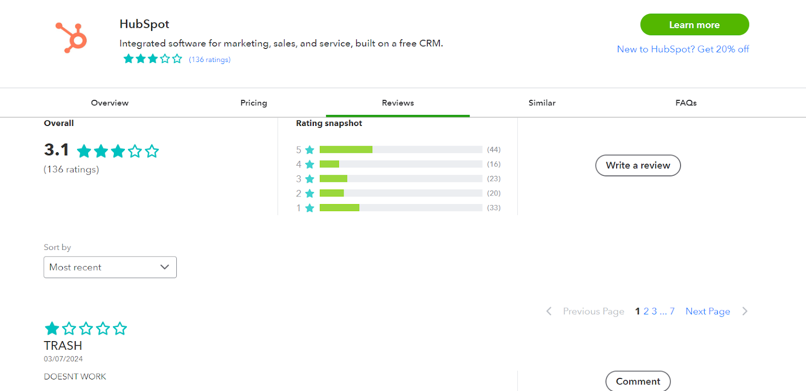Go to page 3 of reviews
Viewport: 806px width, 391px height.
coord(654,311)
